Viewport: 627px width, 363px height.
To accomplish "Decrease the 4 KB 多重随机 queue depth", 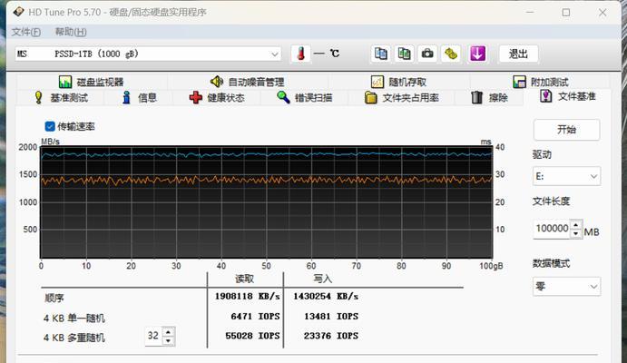I will pos(169,340).
